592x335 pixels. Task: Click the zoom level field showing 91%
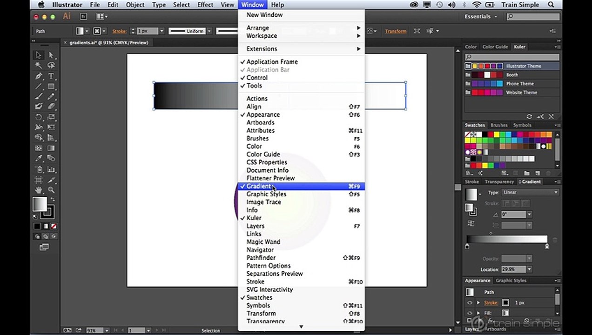[94, 330]
